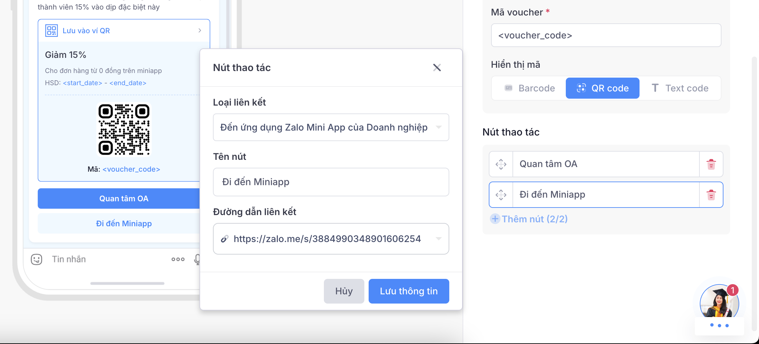Select QR code display option
The height and width of the screenshot is (344, 759).
pos(602,88)
